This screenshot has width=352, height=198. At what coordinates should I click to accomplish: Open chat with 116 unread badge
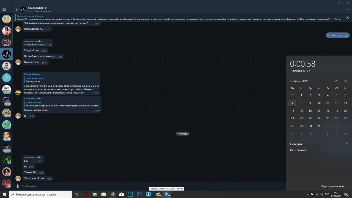pos(7,125)
